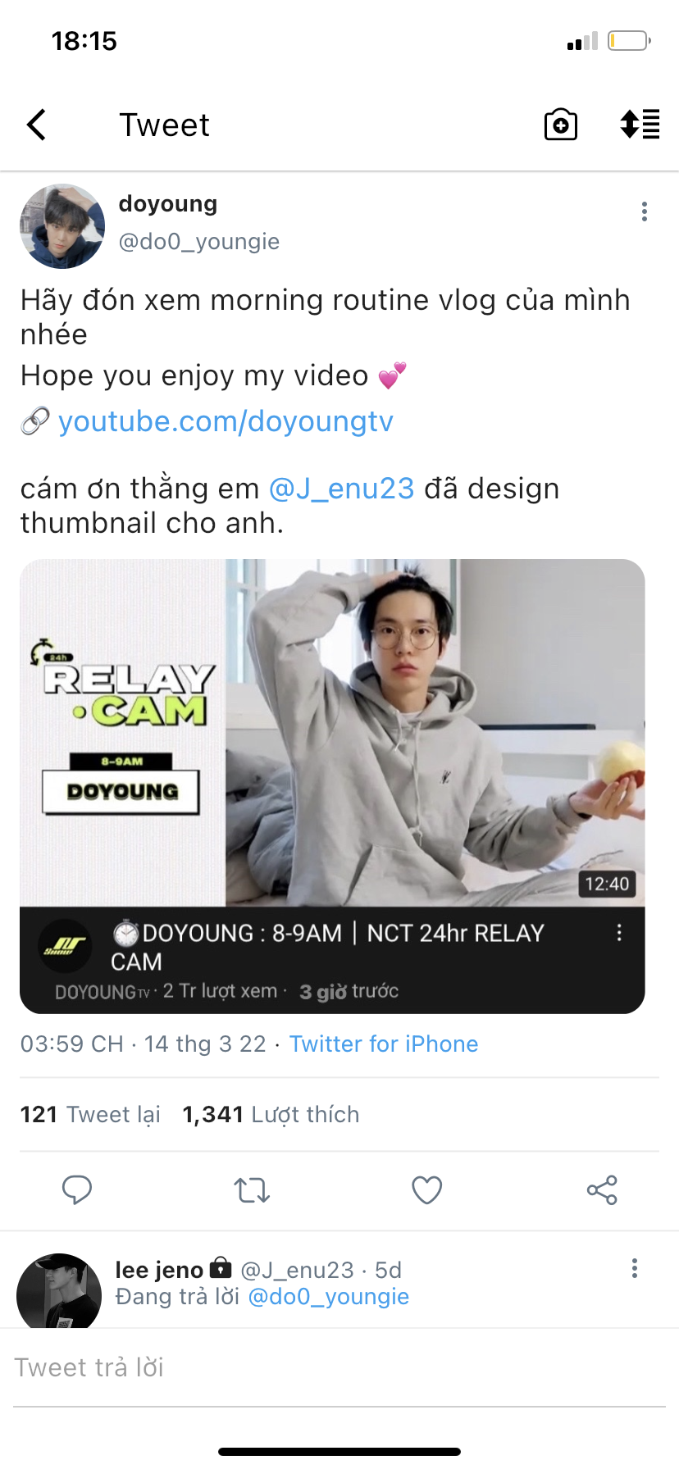The height and width of the screenshot is (1469, 679).
Task: Open doyoung tweet's three-dot menu
Action: click(645, 212)
